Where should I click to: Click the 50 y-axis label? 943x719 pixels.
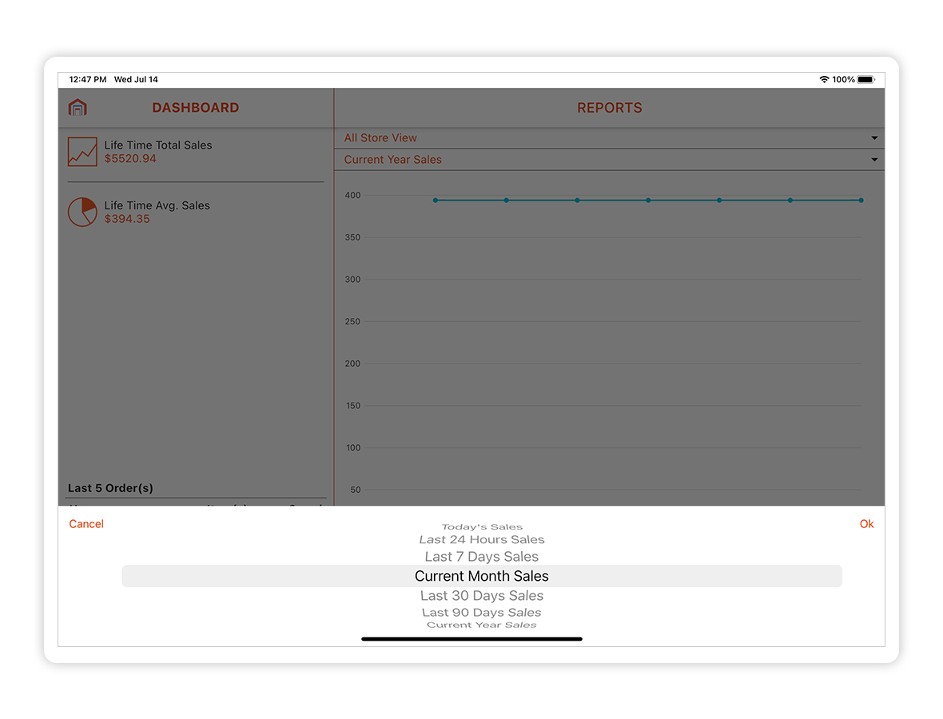point(356,490)
